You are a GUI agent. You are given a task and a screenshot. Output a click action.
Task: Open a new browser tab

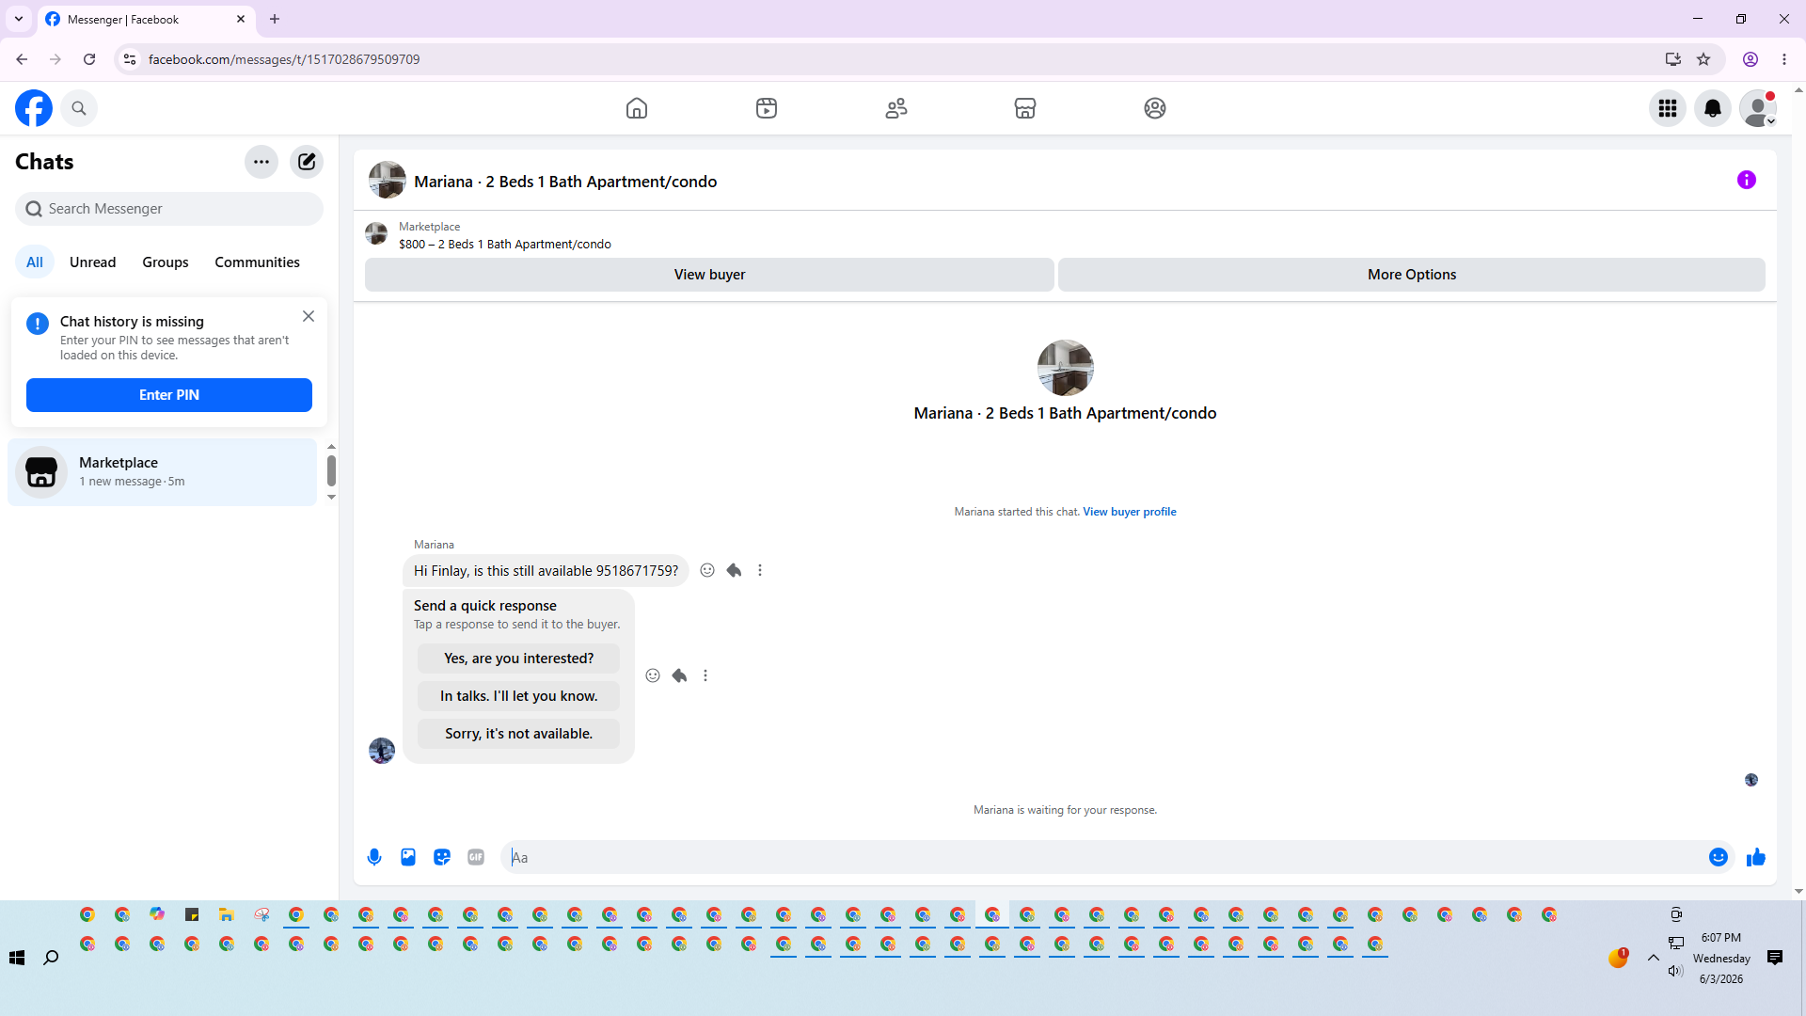click(275, 19)
